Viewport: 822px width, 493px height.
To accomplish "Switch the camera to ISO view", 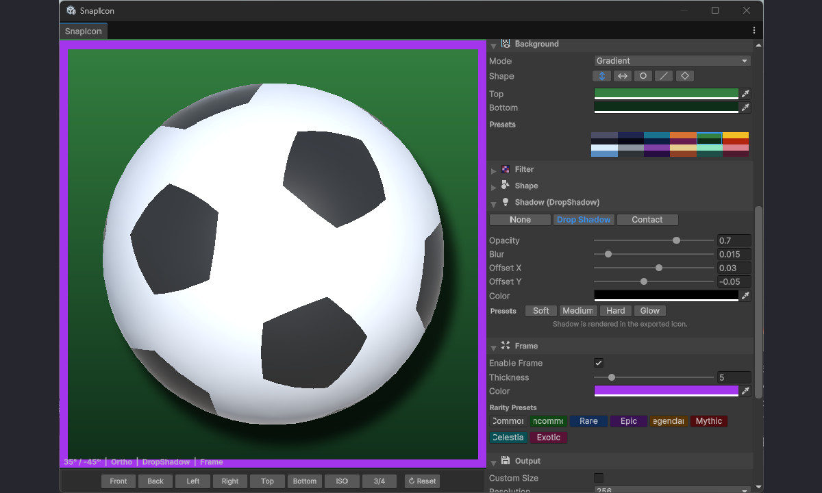I will pyautogui.click(x=342, y=481).
